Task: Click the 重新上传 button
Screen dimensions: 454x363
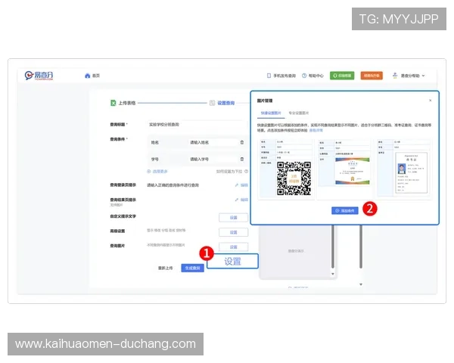Action: (x=165, y=268)
